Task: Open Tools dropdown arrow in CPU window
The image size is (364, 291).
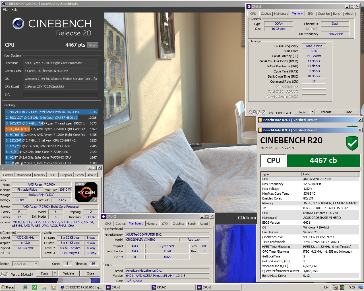Action: pyautogui.click(x=55, y=273)
